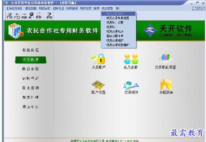
Task: Open the 窗口 menu in the menu bar
Action: point(118,8)
